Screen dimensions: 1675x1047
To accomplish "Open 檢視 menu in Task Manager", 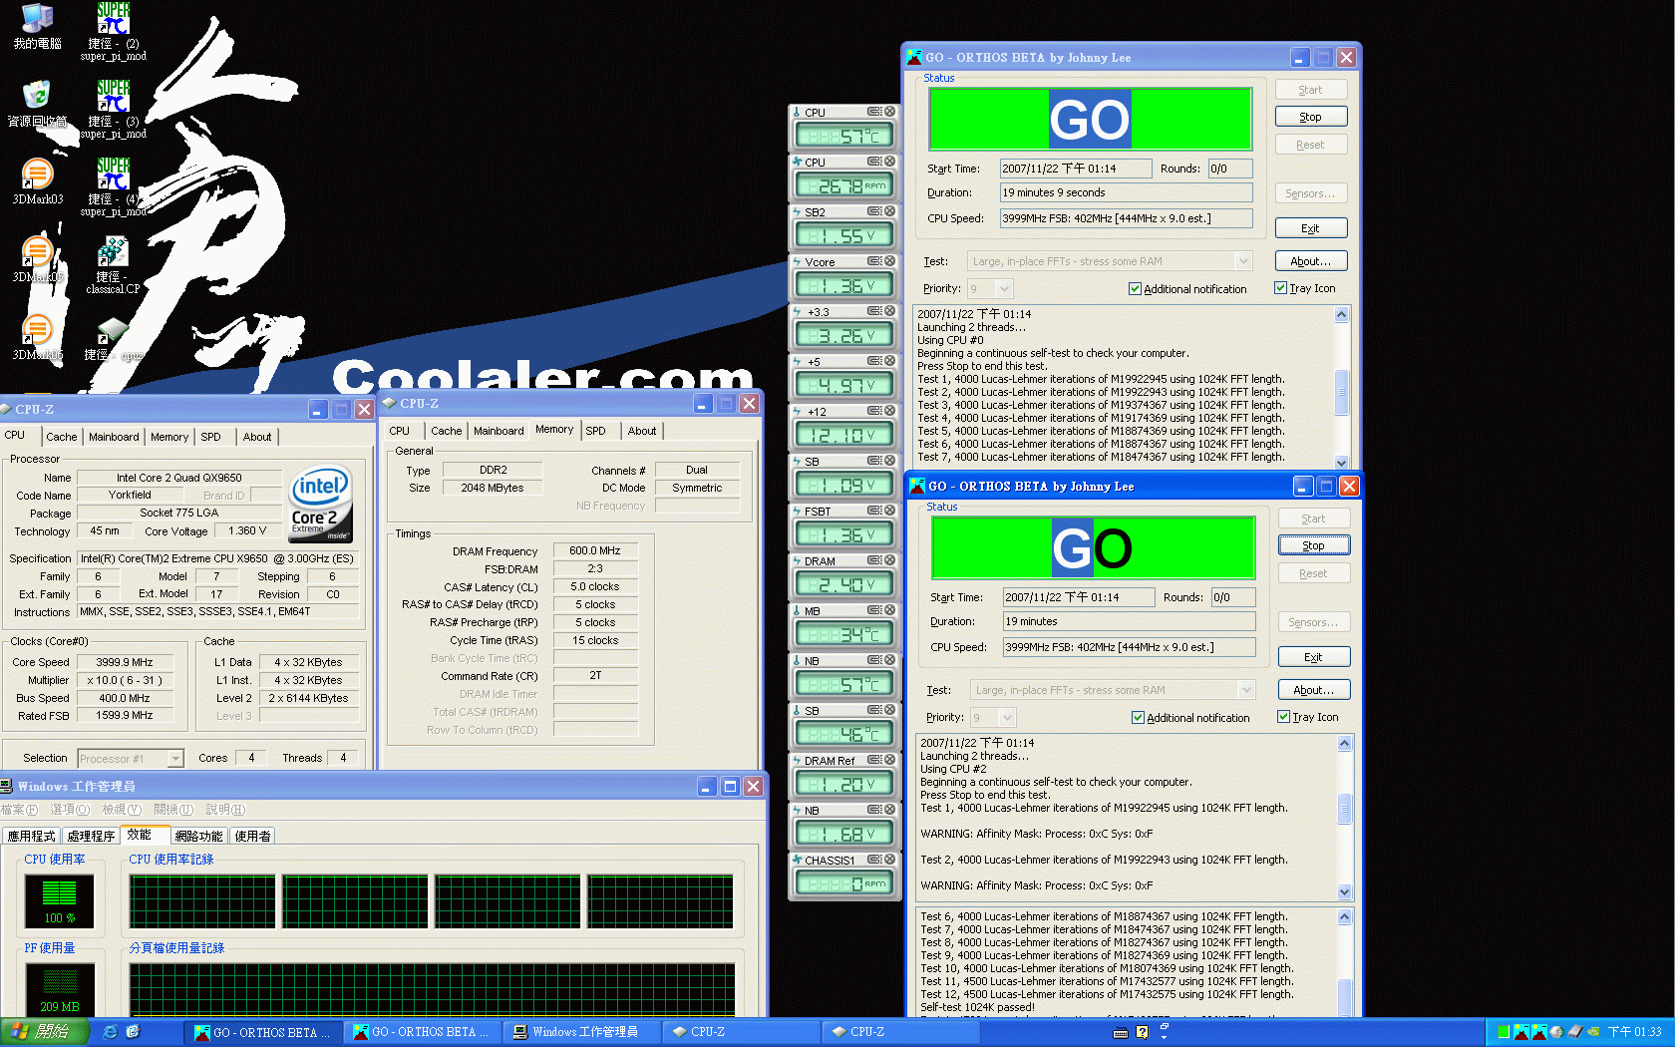I will (122, 810).
